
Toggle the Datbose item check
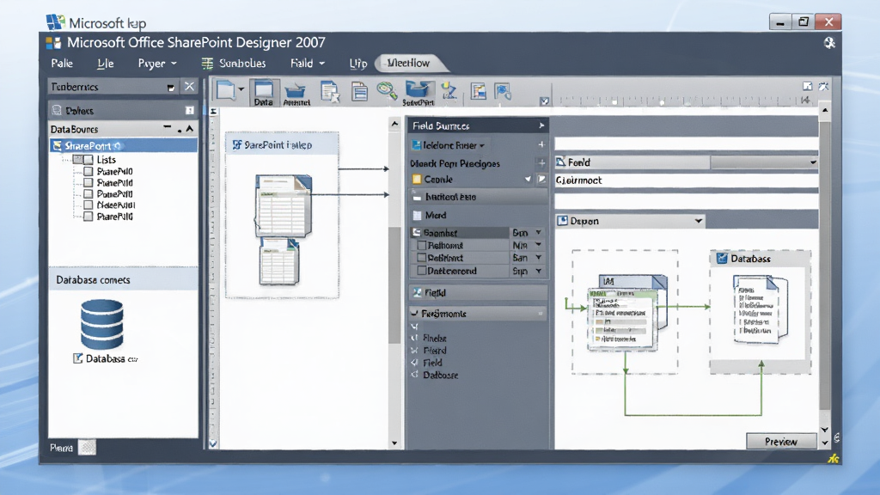(415, 375)
